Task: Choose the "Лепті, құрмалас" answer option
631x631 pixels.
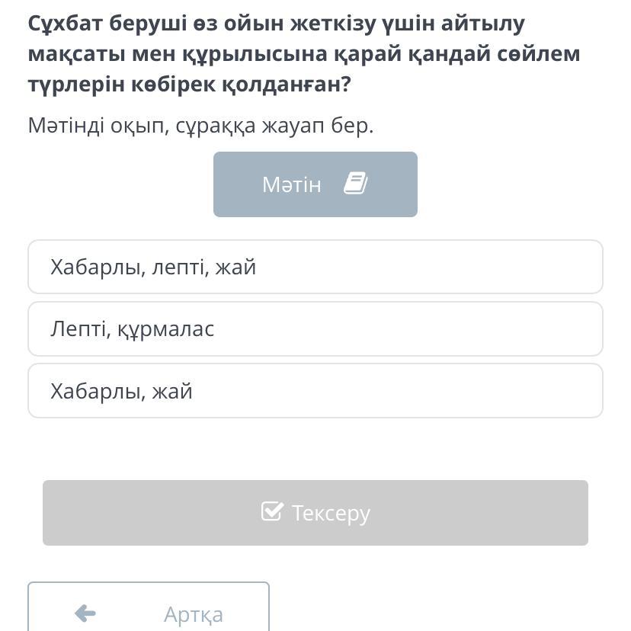Action: 315,329
